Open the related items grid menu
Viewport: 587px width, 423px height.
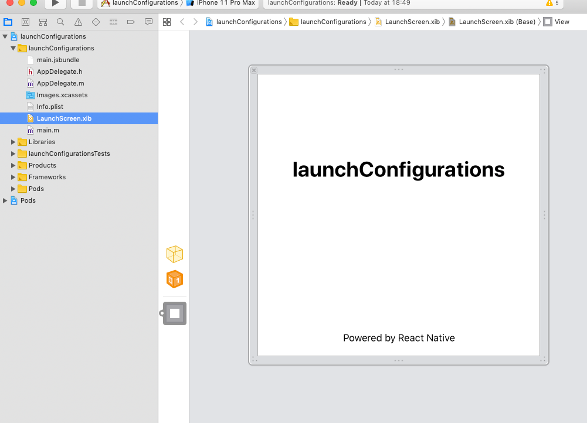[167, 22]
